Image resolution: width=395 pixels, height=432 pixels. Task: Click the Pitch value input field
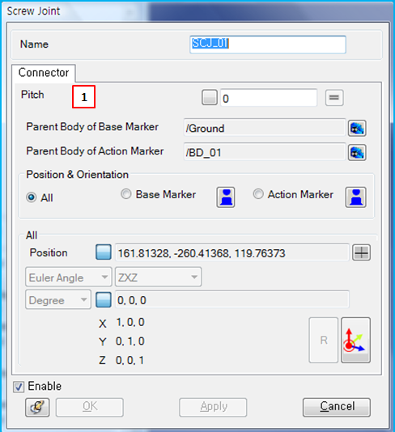[x=269, y=98]
